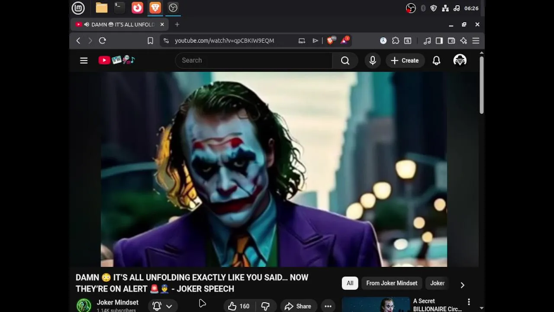Open the cast/media device icon in address bar
Viewport: 554px width, 312px height.
coord(302,41)
